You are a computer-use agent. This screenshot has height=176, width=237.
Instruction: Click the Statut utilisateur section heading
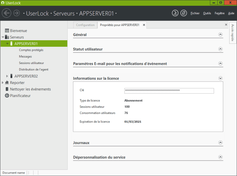(x=88, y=49)
